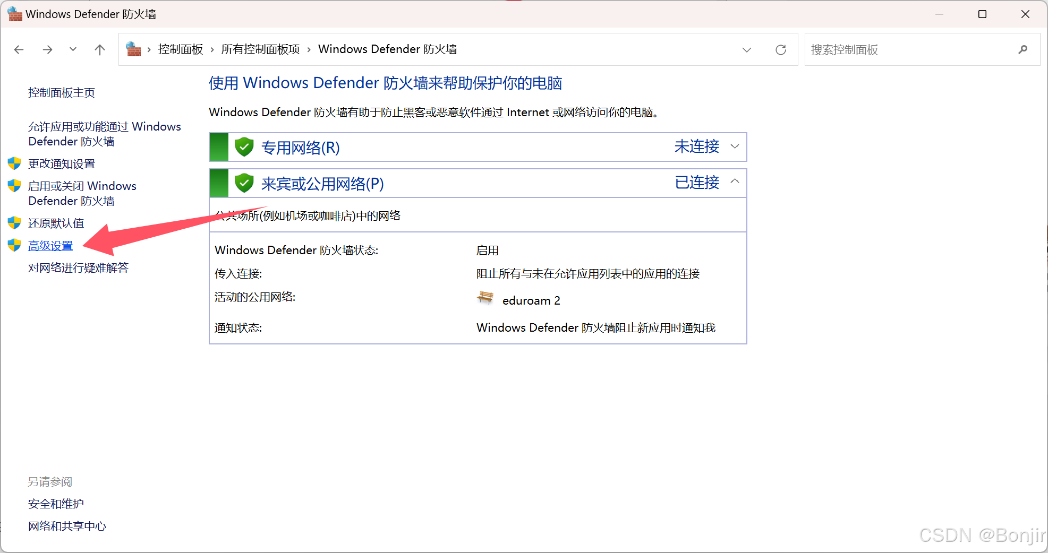This screenshot has height=553, width=1048.
Task: Click the 专用网络(R) section title
Action: (x=300, y=148)
